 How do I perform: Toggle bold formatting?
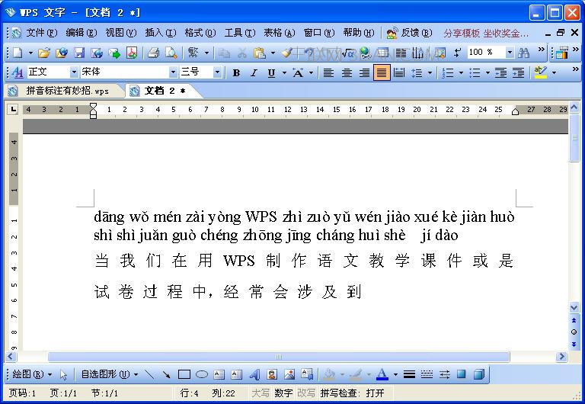(x=236, y=72)
